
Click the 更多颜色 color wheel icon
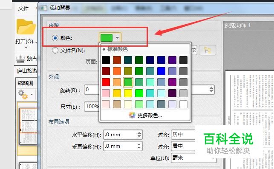132,115
